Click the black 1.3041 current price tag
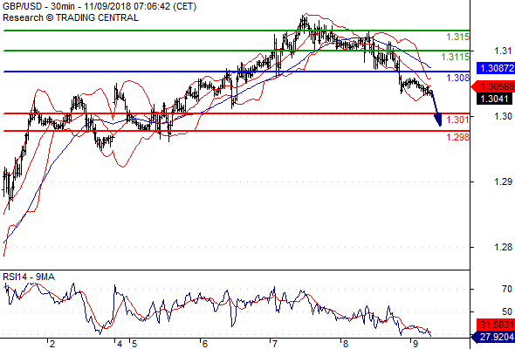 pyautogui.click(x=494, y=99)
